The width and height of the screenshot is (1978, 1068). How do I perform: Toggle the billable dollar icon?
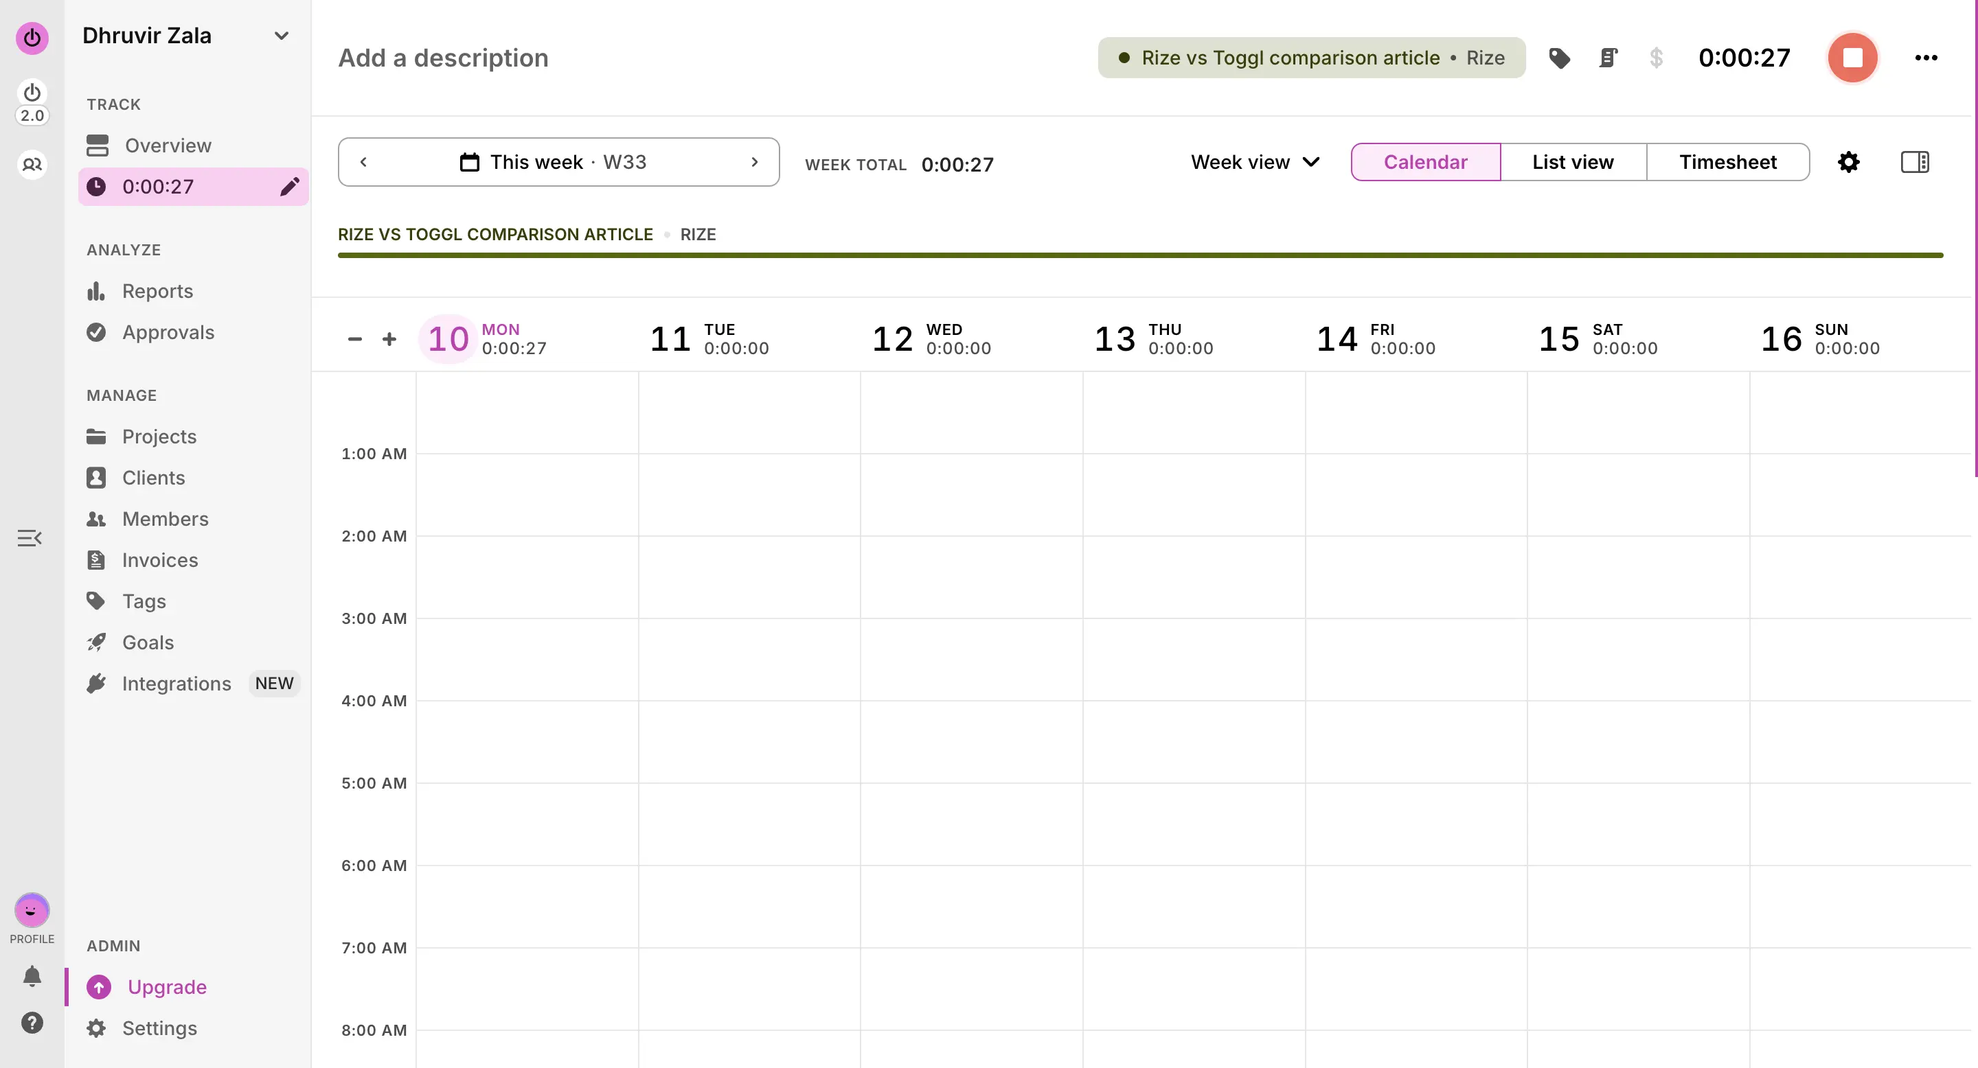pos(1657,58)
